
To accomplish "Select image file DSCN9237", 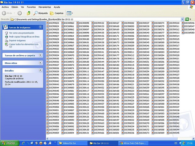I will [x=143, y=23].
